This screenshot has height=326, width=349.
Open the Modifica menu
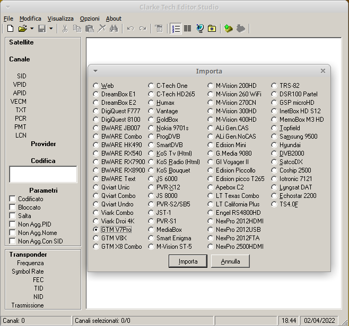tap(30, 19)
